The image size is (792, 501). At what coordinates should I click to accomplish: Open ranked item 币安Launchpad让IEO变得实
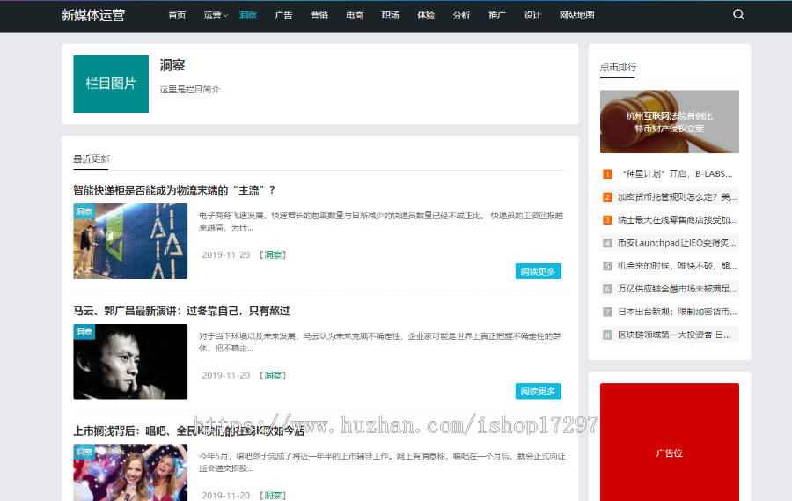(x=677, y=243)
